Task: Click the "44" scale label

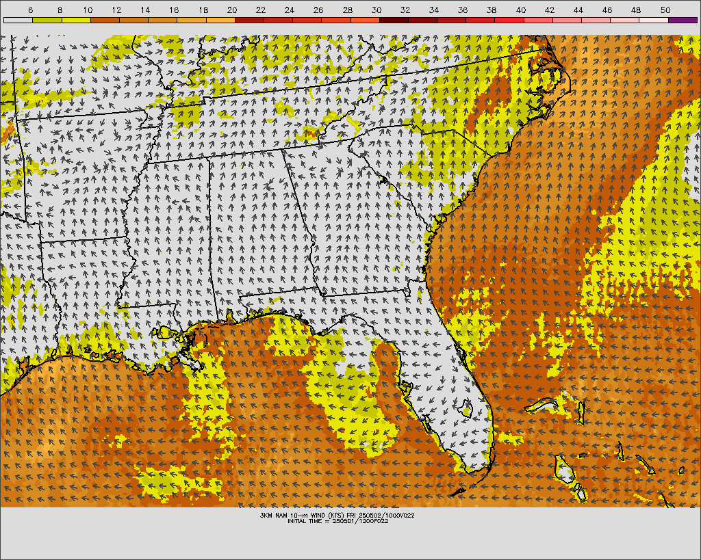Action: tap(578, 10)
